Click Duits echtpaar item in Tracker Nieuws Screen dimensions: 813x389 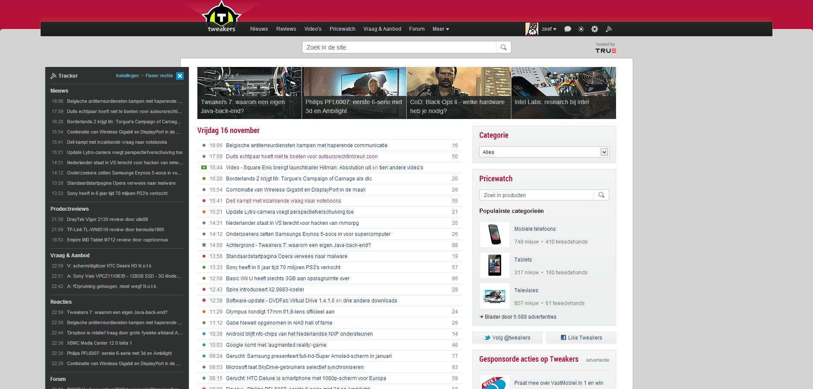tap(124, 111)
